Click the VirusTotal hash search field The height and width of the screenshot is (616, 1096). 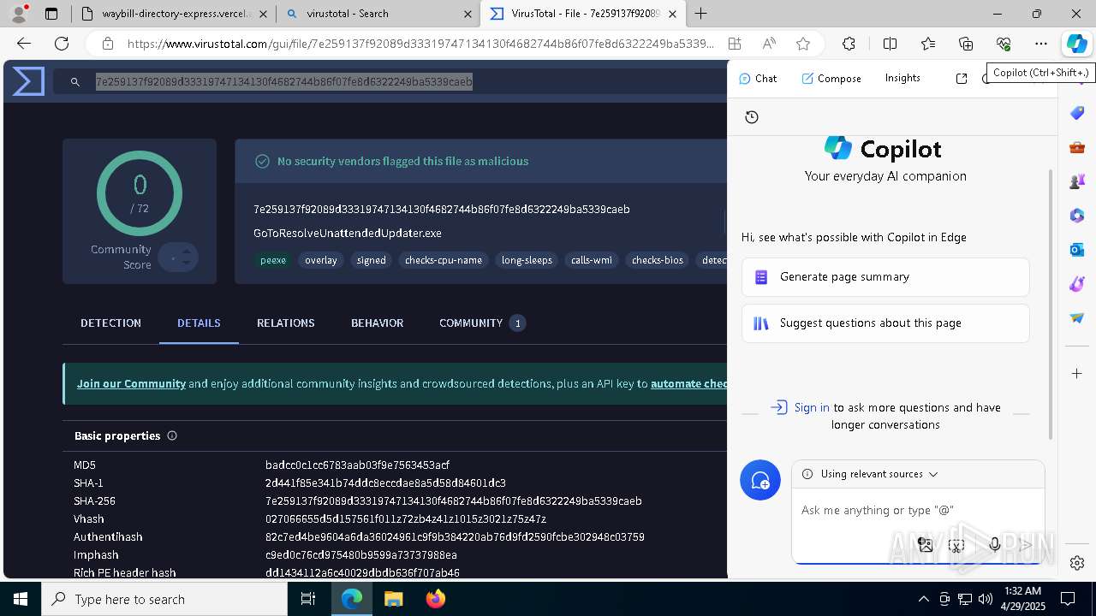pyautogui.click(x=389, y=81)
